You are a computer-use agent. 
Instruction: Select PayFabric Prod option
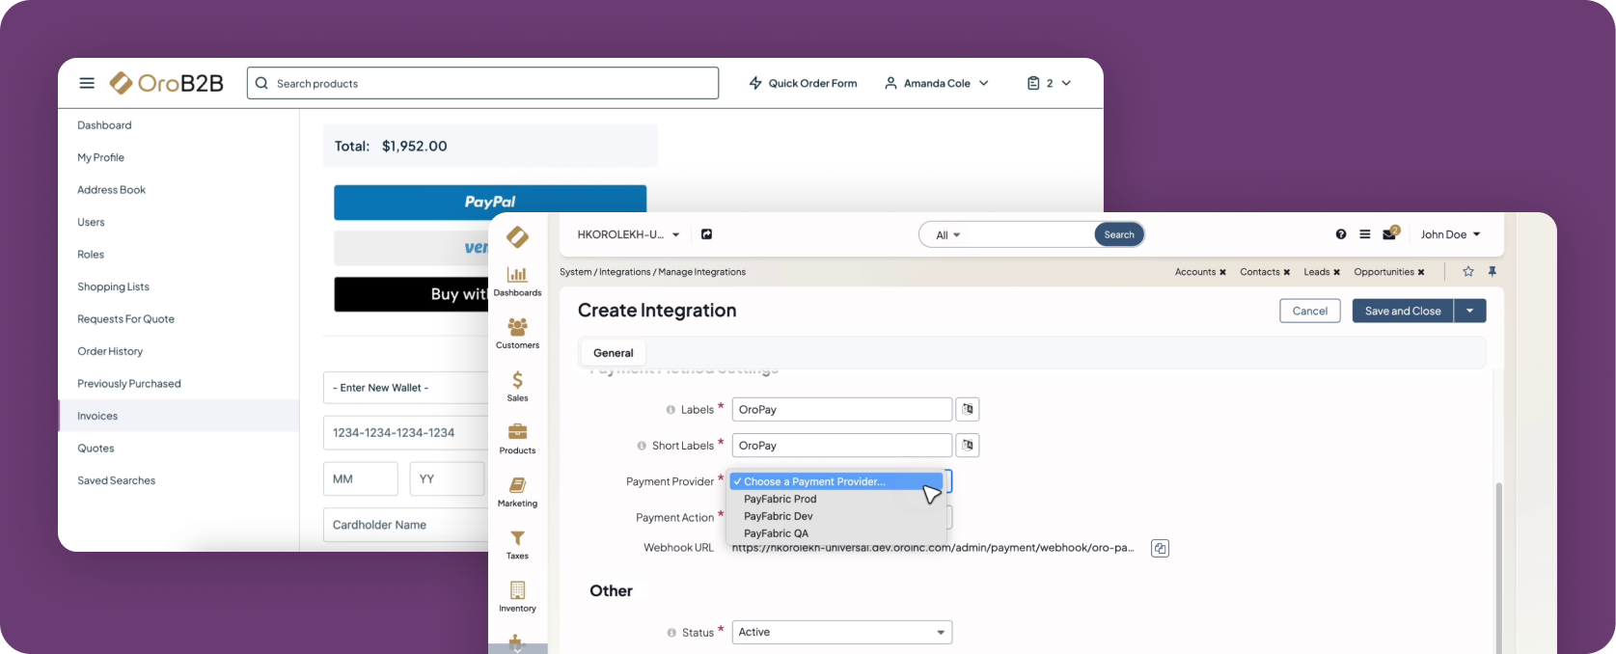coord(835,499)
